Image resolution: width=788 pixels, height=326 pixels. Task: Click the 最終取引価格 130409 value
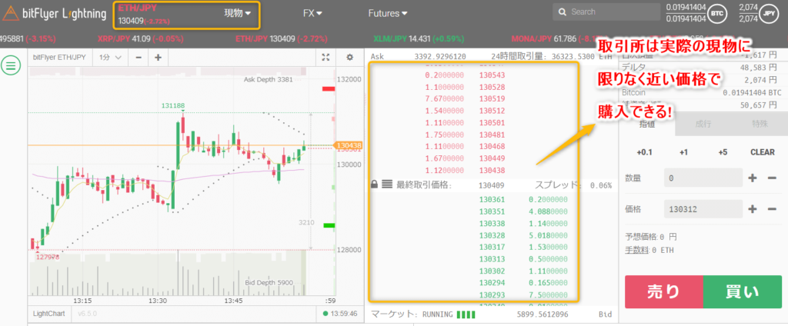492,185
